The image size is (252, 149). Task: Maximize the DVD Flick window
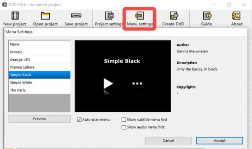229,5
